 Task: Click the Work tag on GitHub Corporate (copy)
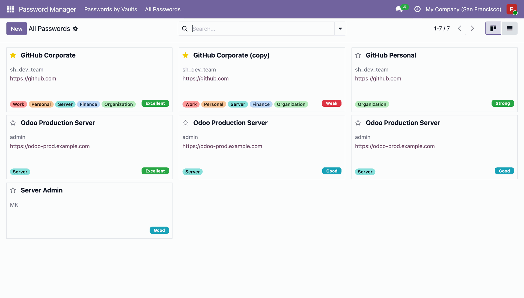click(191, 104)
